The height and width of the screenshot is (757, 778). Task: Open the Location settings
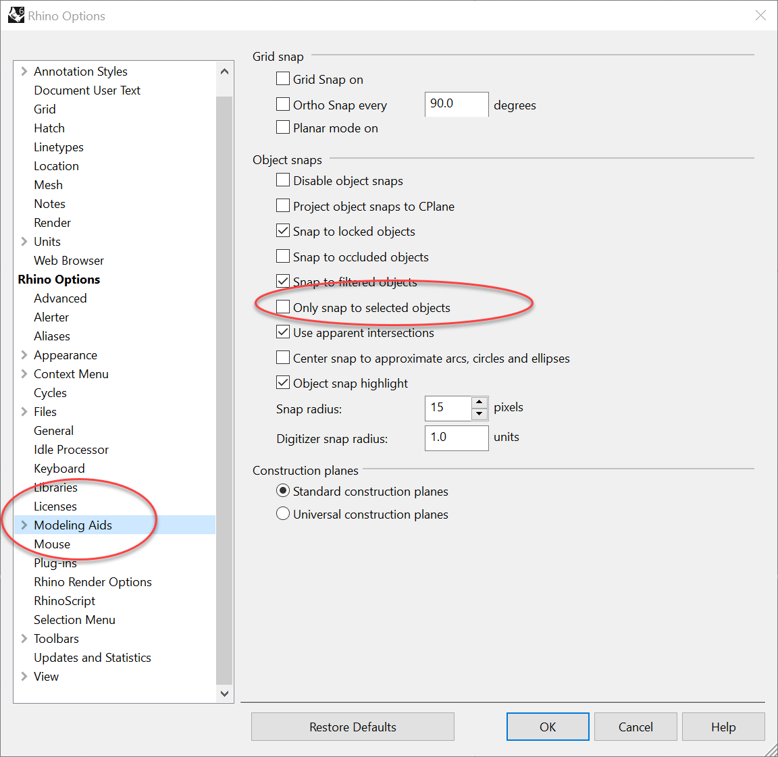tap(56, 166)
